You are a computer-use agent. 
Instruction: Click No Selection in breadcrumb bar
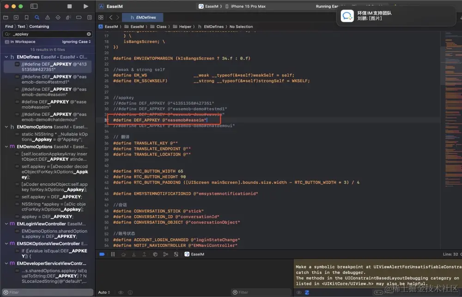tap(241, 26)
